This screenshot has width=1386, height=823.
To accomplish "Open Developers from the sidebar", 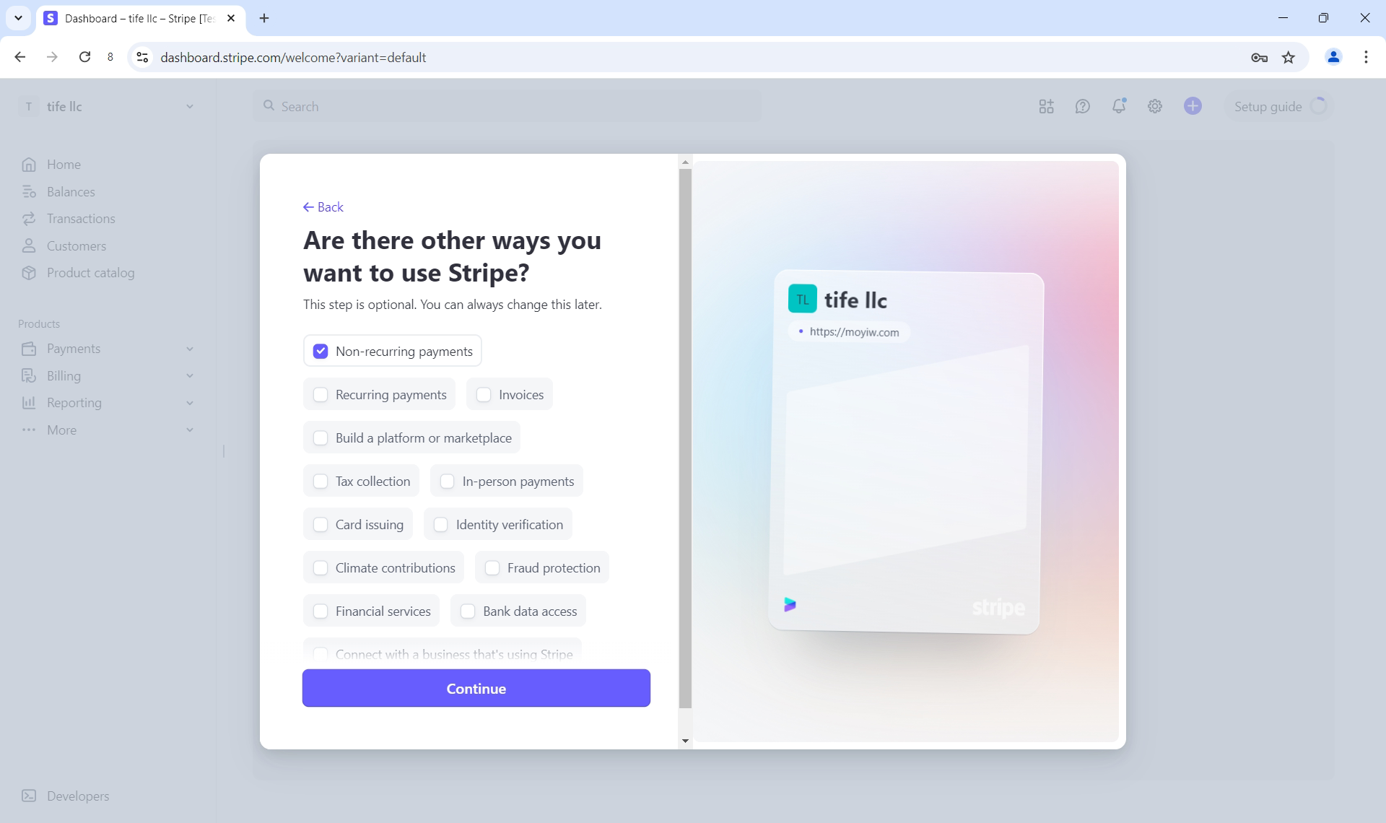I will coord(77,796).
